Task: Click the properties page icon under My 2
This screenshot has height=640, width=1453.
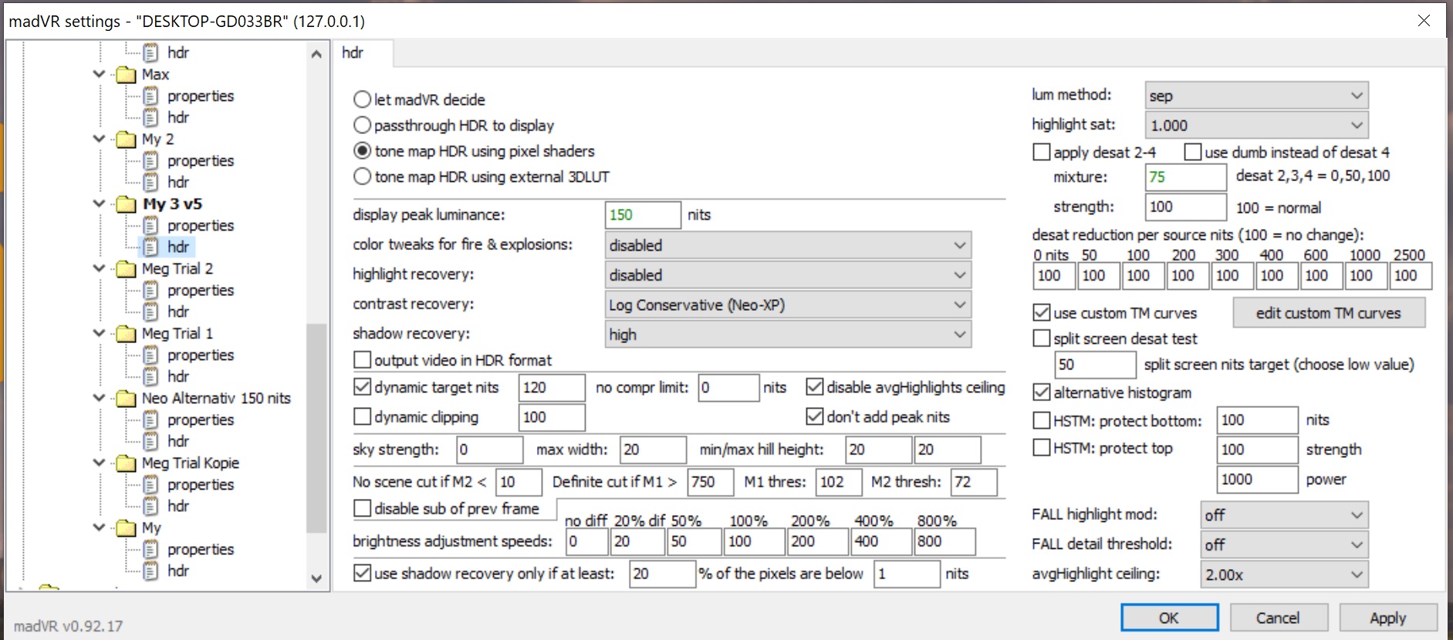Action: (151, 161)
